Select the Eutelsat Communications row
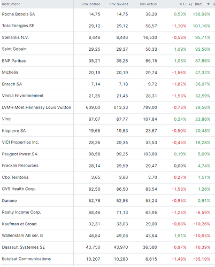Screen dimensions: 215x267 pyautogui.click(x=107, y=259)
